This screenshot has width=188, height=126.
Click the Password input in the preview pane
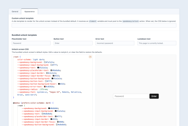131,96
